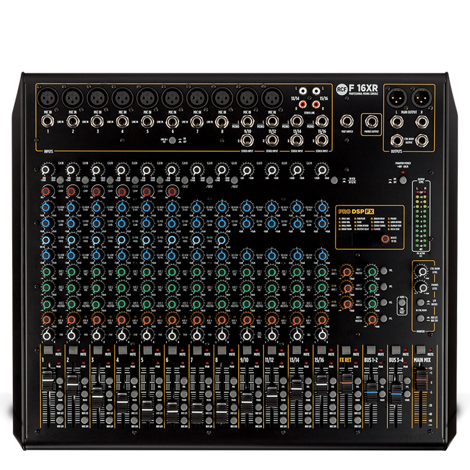Click the MAIN MIX fader

420,381
